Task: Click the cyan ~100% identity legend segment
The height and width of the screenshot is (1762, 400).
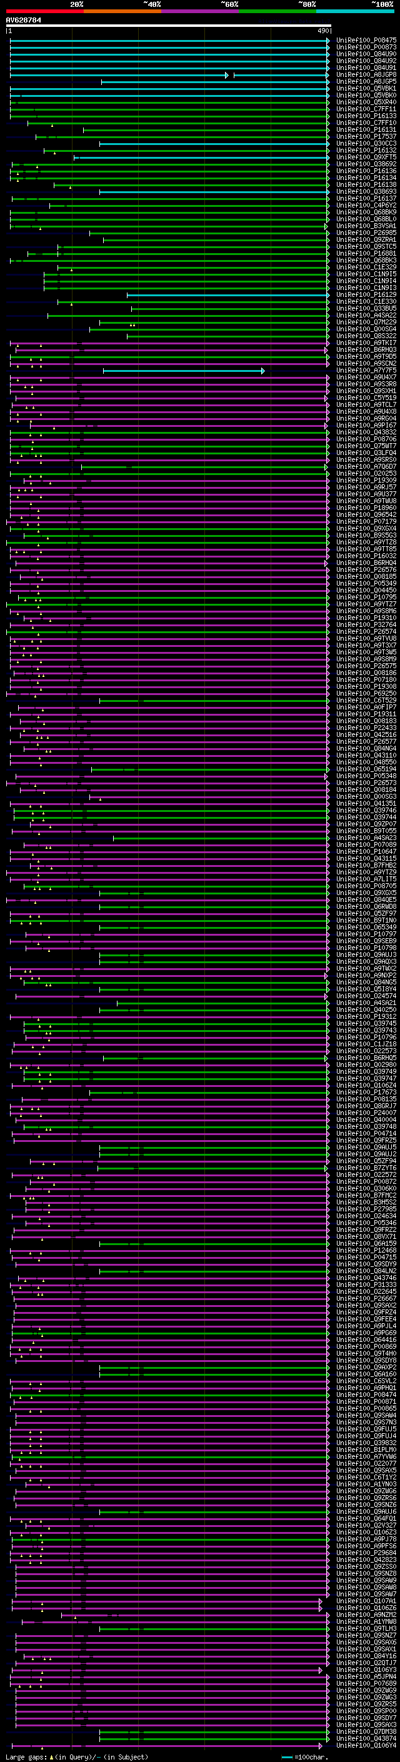Action: 355,11
